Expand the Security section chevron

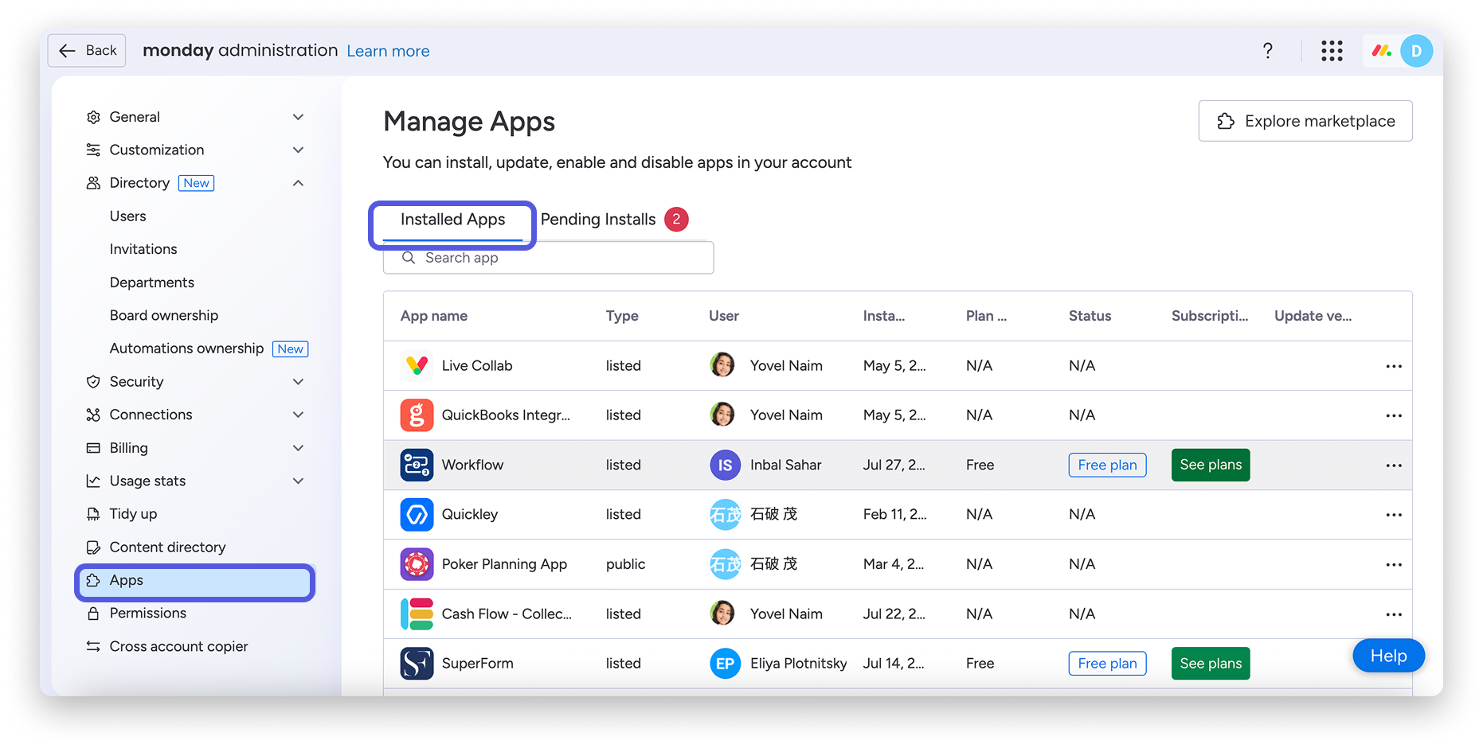click(x=298, y=382)
